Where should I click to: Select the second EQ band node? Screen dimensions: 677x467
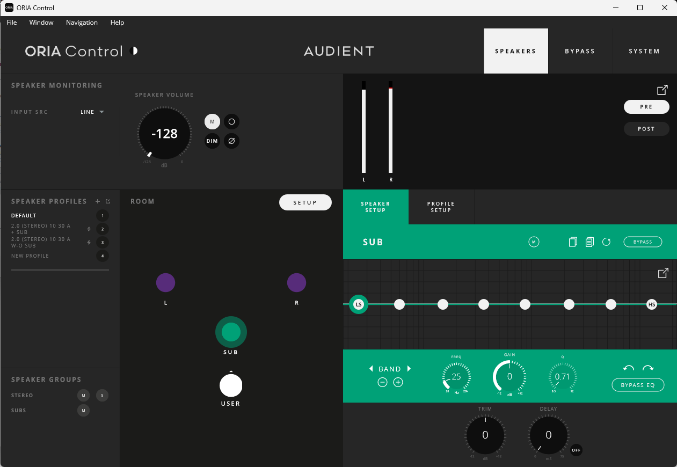pyautogui.click(x=399, y=304)
